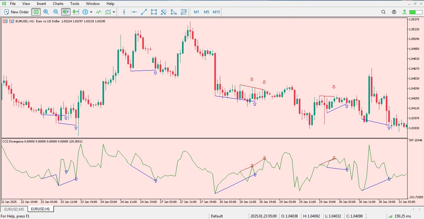Open the Help menu
This screenshot has width=424, height=219.
pyautogui.click(x=110, y=4)
